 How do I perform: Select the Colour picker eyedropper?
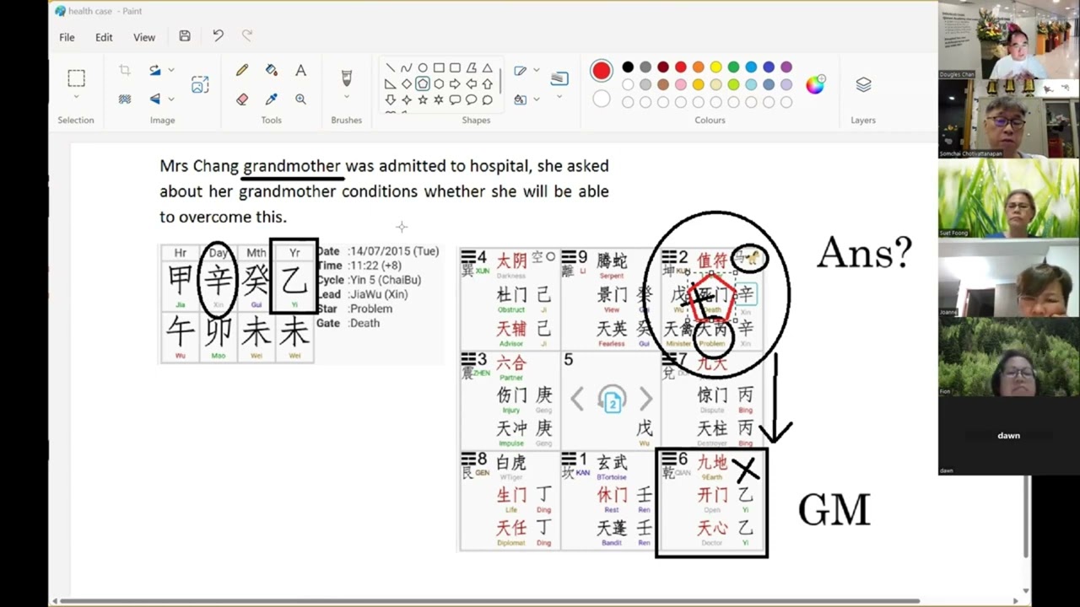click(272, 99)
